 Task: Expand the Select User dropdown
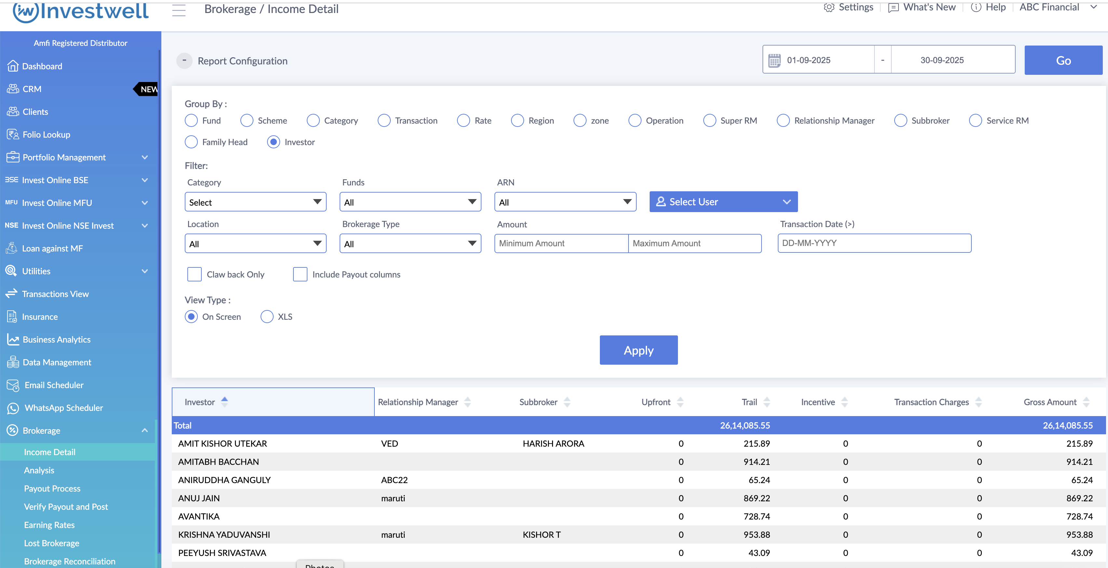[723, 202]
